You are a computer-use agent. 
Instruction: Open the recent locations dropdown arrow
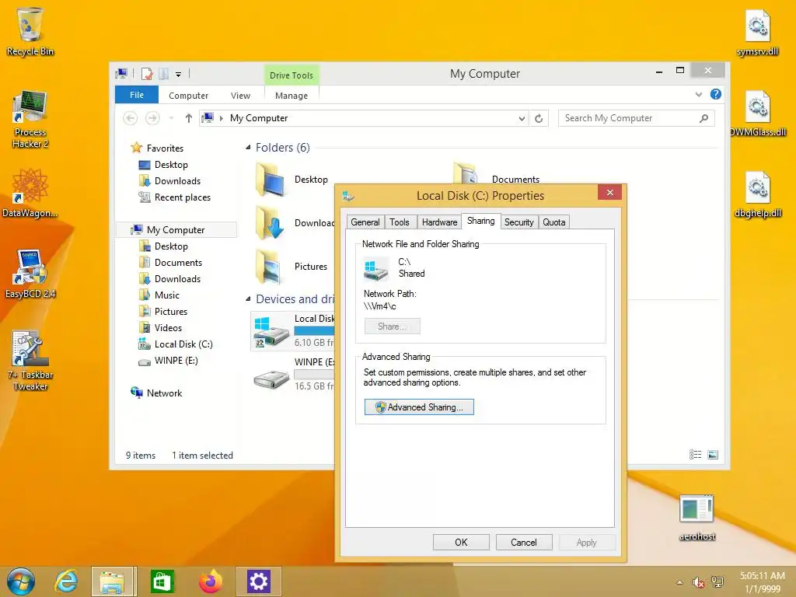[x=172, y=118]
